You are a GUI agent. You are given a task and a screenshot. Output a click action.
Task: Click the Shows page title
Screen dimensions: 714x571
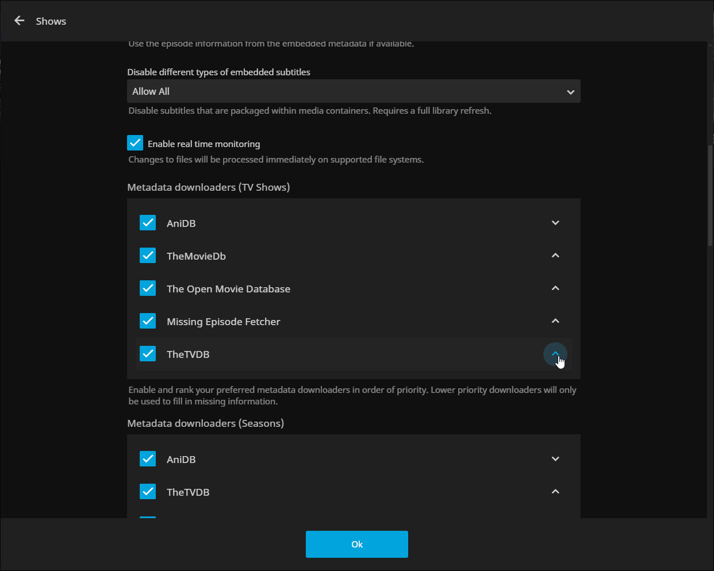coord(51,21)
